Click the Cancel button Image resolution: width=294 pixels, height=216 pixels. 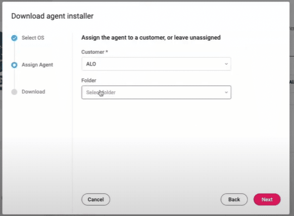[x=96, y=199]
